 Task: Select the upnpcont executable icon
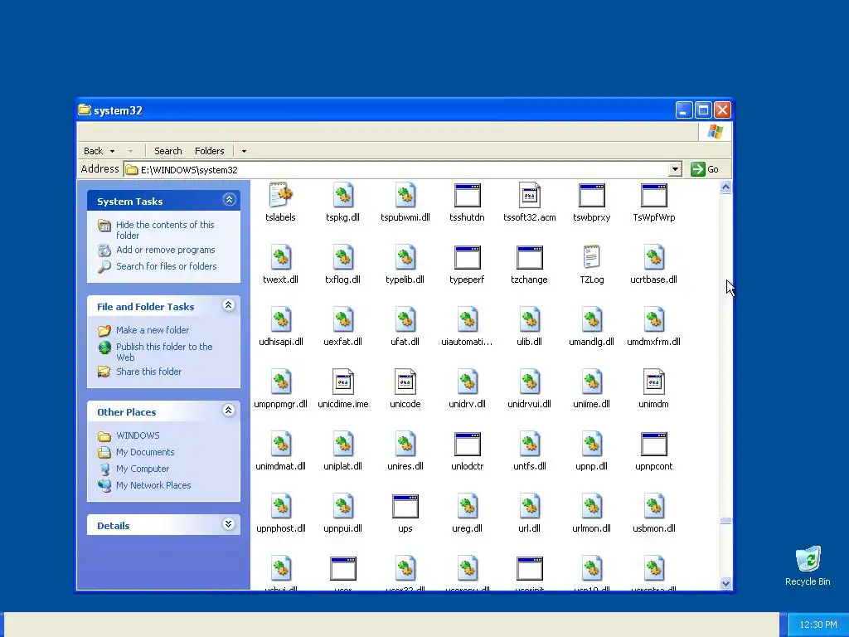(x=654, y=445)
